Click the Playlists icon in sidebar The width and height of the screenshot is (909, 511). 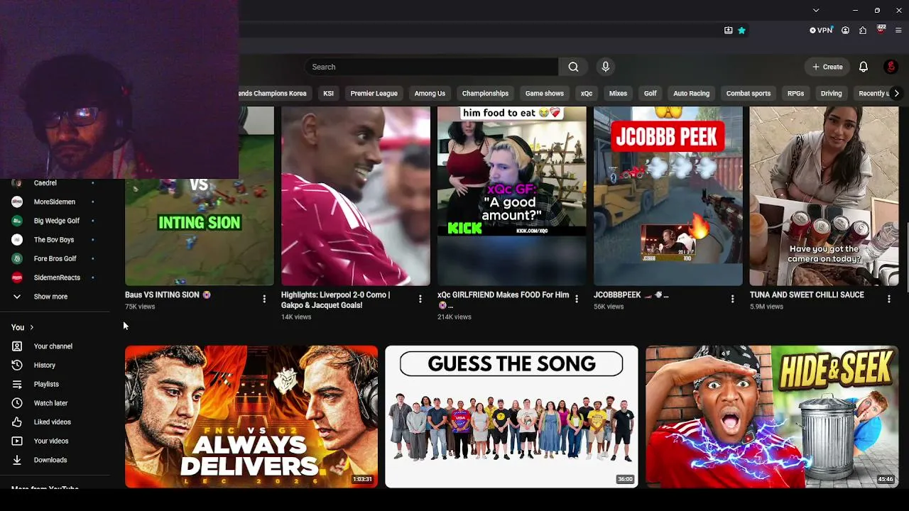[x=17, y=384]
